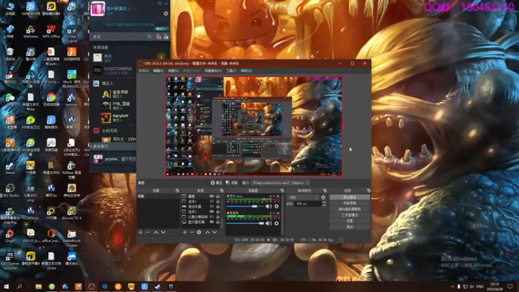The image size is (519, 292).
Task: Open Bloons TD 6 desktop shortcut
Action: click(x=71, y=213)
